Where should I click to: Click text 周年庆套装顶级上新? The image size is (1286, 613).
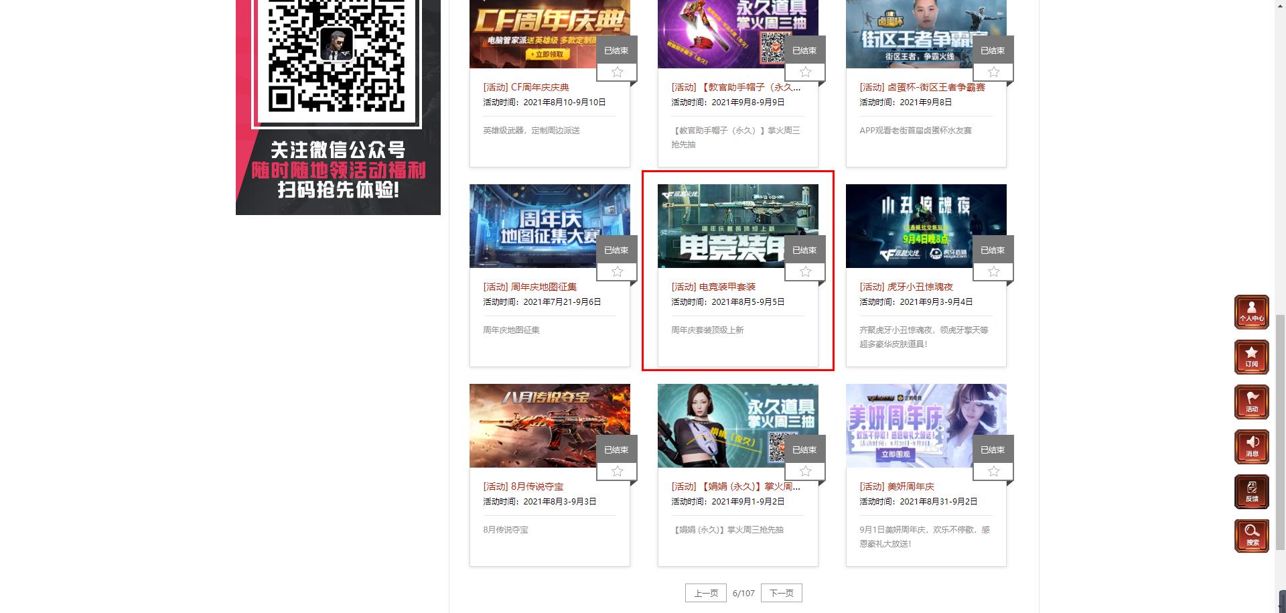point(707,330)
